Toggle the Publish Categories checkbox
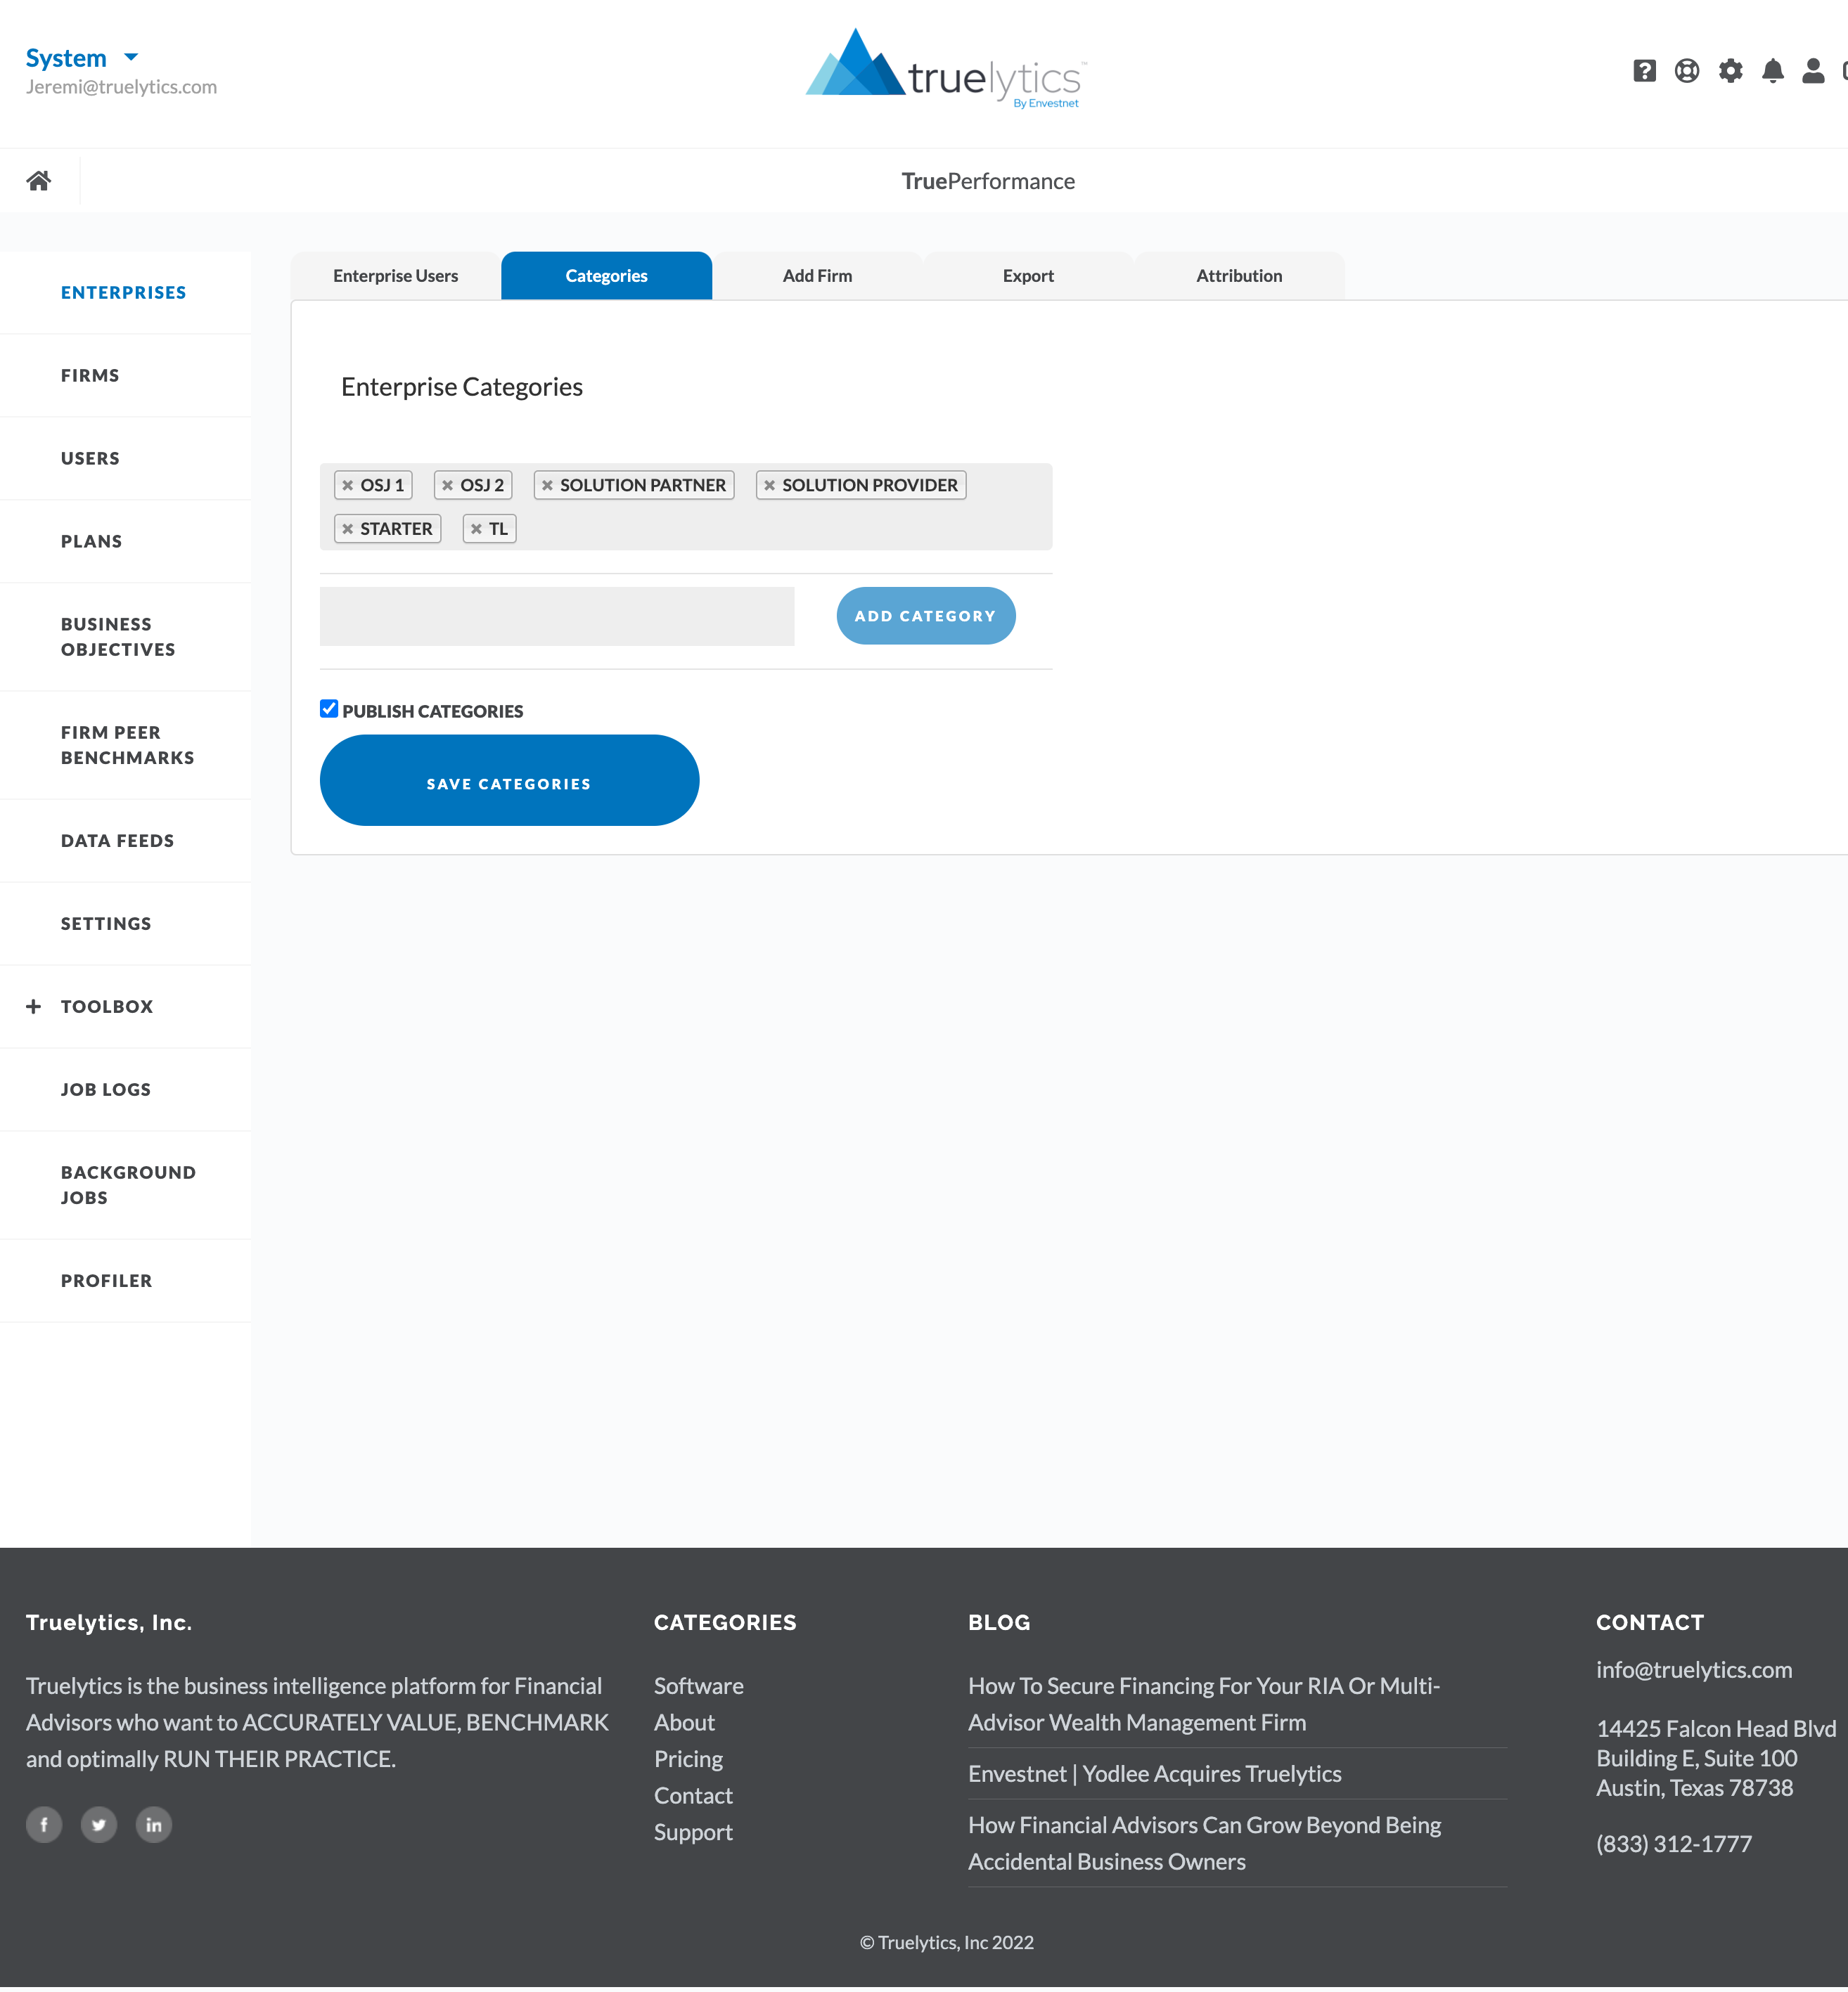The width and height of the screenshot is (1848, 1992). (x=329, y=709)
